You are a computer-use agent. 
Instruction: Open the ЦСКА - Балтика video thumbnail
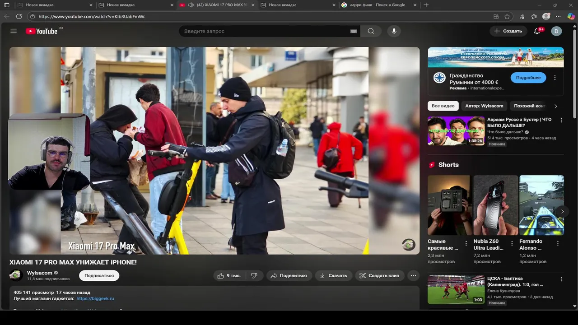(456, 289)
